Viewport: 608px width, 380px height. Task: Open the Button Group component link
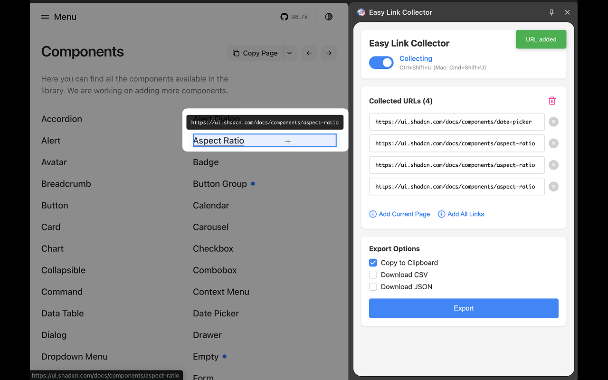pyautogui.click(x=220, y=184)
